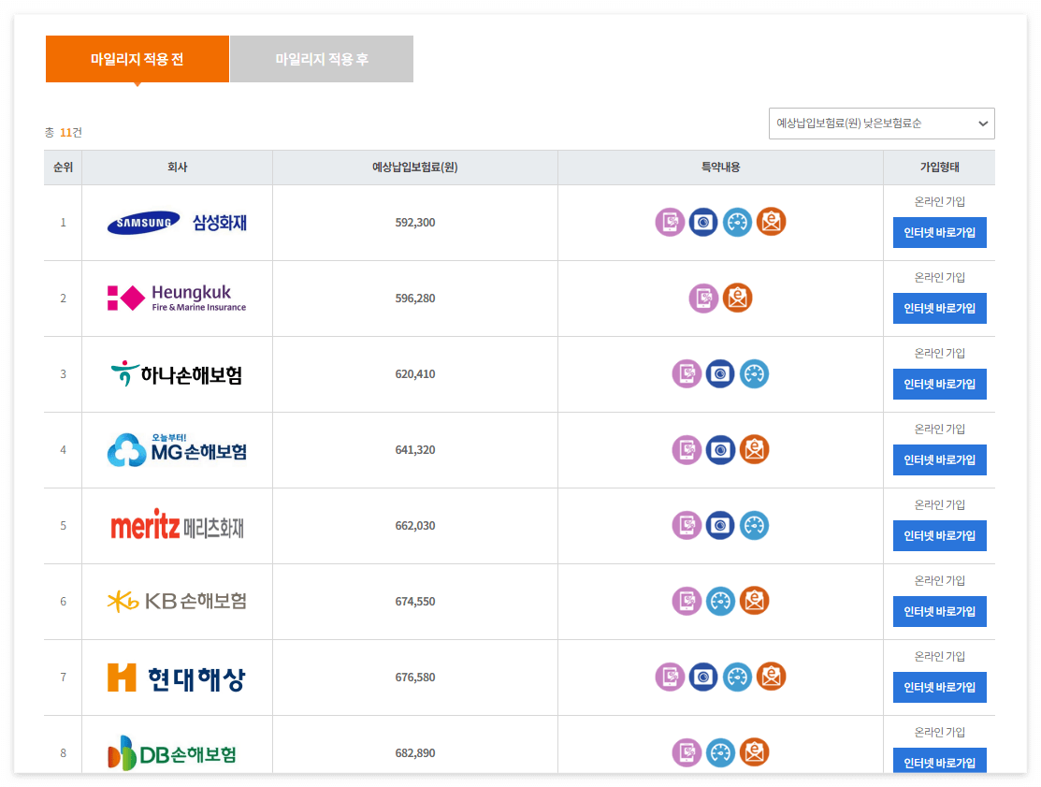The height and width of the screenshot is (787, 1041).
Task: Click premium value 674,550
Action: click(415, 601)
